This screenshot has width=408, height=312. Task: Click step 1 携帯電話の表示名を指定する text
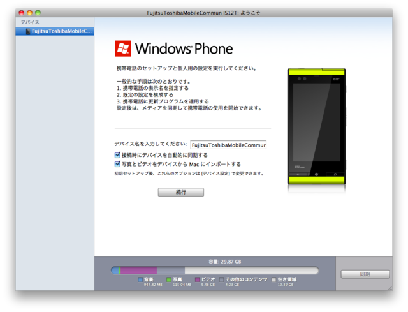coord(152,88)
